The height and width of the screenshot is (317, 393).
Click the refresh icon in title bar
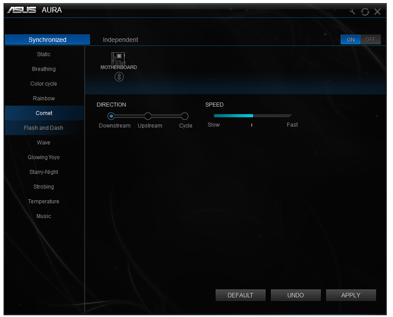365,12
